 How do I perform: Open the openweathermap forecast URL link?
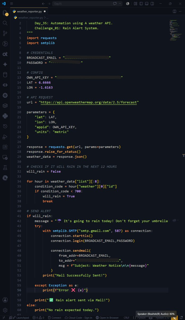coord(89,102)
